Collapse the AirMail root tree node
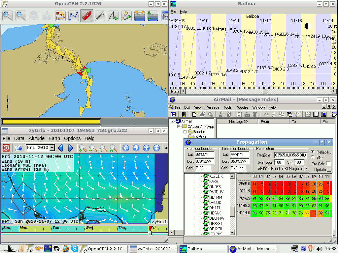Viewport: 338px width, 253px height. click(x=173, y=121)
